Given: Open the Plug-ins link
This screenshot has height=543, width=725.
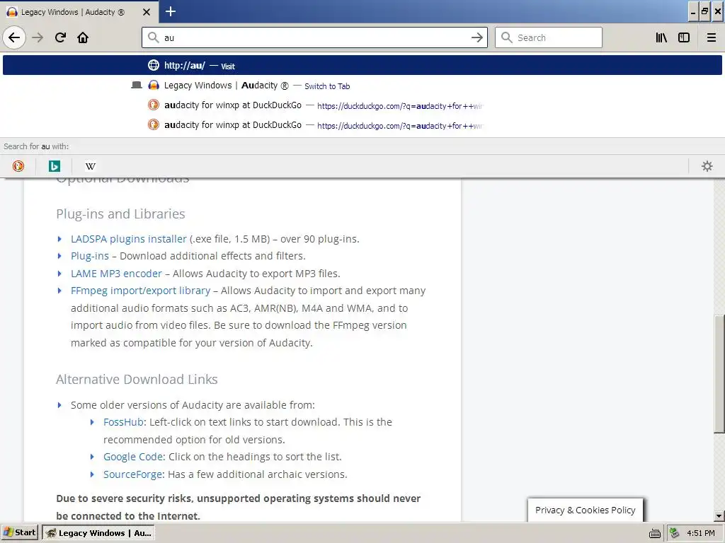Looking at the screenshot, I should pos(90,256).
